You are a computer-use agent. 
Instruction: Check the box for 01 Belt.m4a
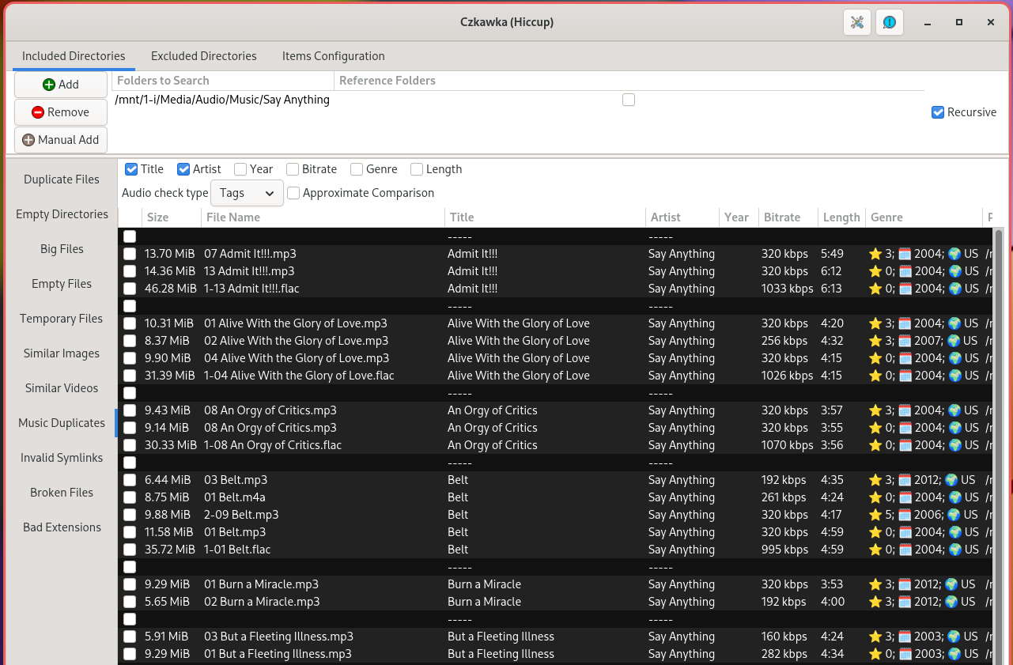pos(130,497)
